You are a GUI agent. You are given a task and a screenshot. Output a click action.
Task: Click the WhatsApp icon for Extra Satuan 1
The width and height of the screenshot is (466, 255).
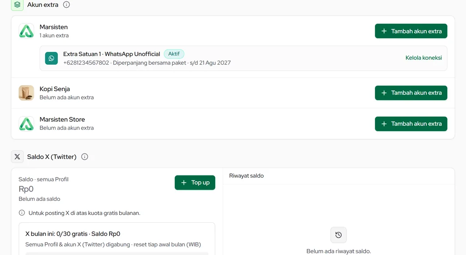(51, 58)
